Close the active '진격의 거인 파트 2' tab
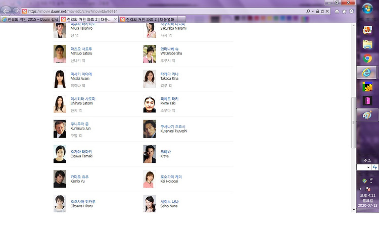This screenshot has width=379, height=238. pyautogui.click(x=115, y=19)
